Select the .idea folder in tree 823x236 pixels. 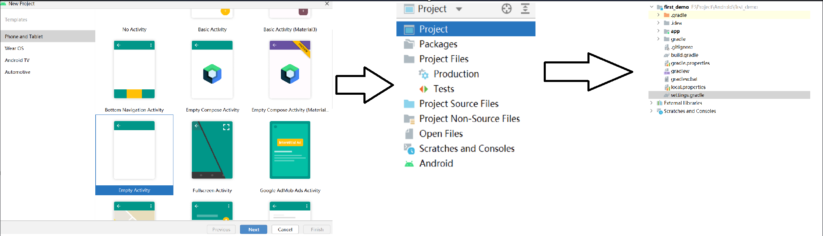coord(676,23)
